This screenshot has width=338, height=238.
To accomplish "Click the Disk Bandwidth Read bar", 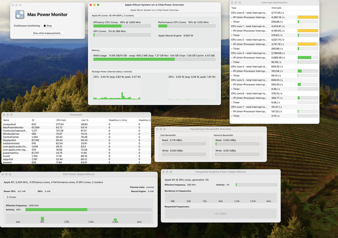I will coord(184,144).
